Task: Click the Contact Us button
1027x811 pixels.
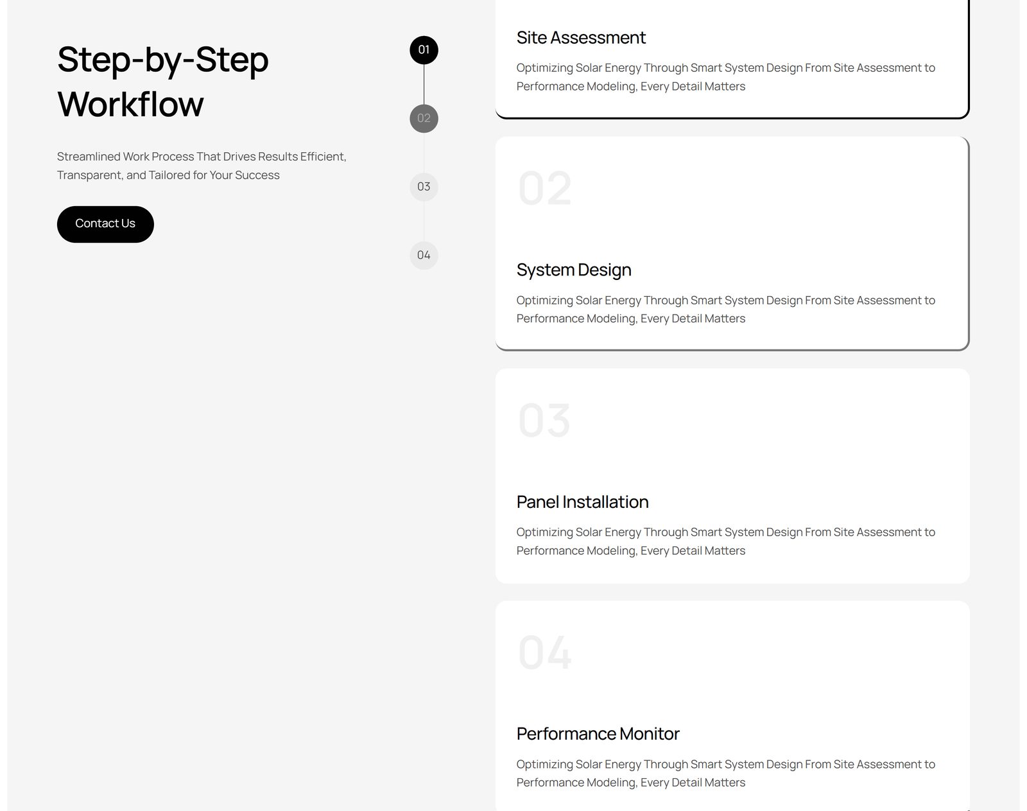Action: tap(105, 224)
